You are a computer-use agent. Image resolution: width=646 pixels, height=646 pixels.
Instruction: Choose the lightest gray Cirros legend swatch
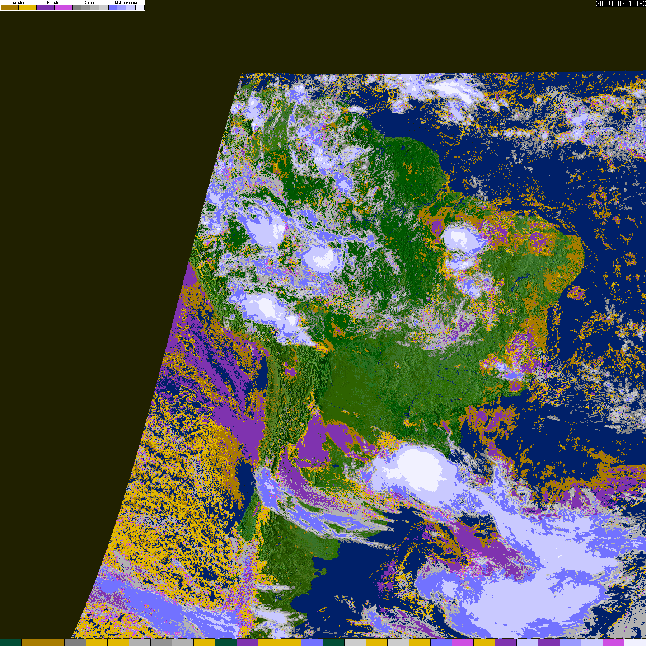click(x=104, y=7)
